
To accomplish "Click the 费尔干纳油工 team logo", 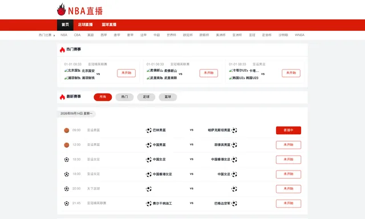I will click(149, 204).
